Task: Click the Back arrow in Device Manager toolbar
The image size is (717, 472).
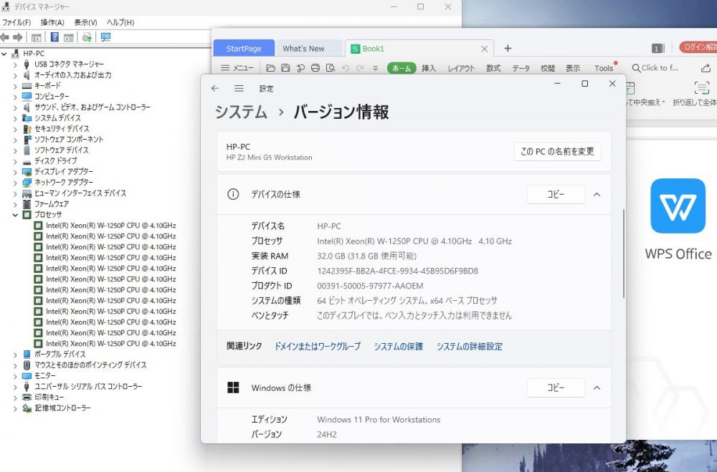Action: click(x=5, y=37)
